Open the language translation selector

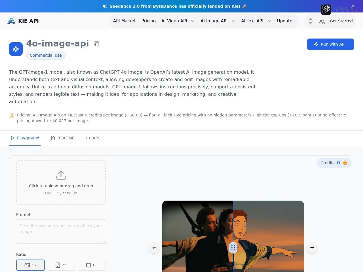click(x=322, y=21)
